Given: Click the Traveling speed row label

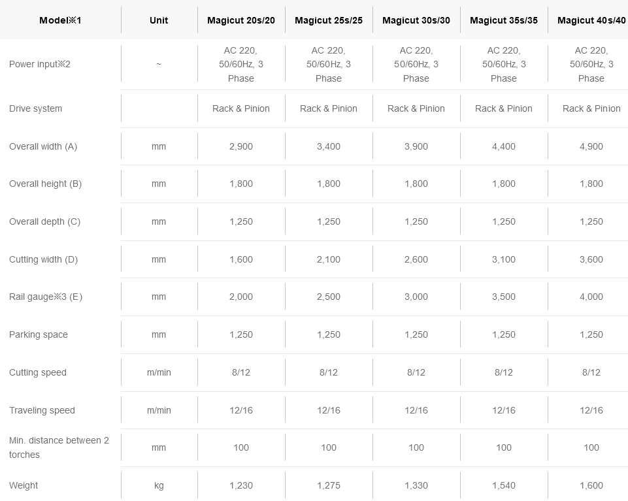Looking at the screenshot, I should (x=42, y=410).
